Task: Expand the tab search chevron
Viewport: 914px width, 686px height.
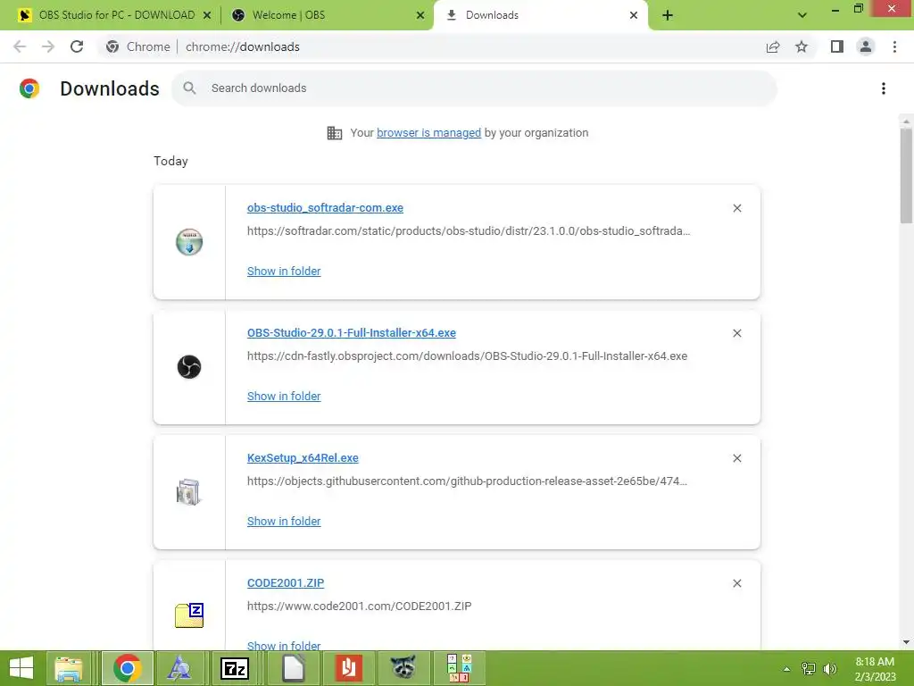Action: pyautogui.click(x=802, y=15)
